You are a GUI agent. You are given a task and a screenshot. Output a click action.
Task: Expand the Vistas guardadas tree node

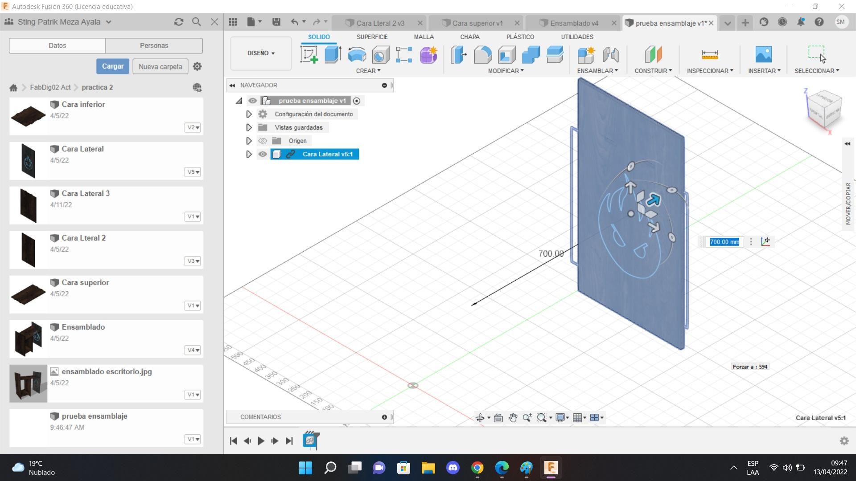coord(249,127)
